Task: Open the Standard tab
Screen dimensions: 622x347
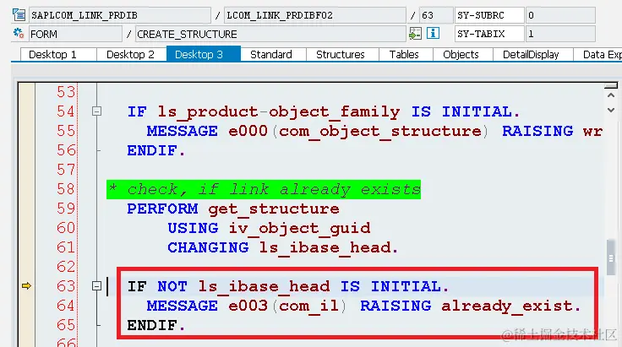Action: tap(271, 54)
